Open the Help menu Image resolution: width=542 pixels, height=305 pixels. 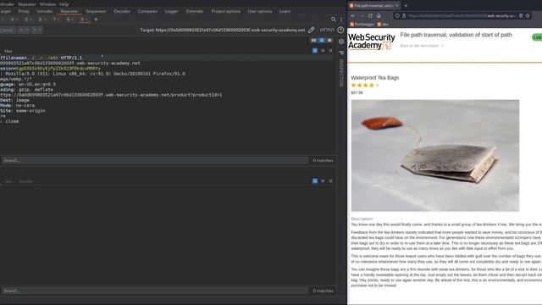point(64,4)
